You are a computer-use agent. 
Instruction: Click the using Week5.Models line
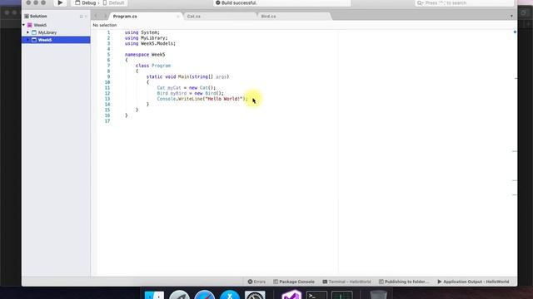pos(150,43)
